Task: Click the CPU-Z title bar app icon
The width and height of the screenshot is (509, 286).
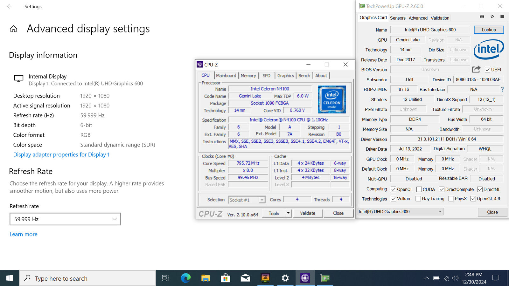Action: [x=200, y=65]
